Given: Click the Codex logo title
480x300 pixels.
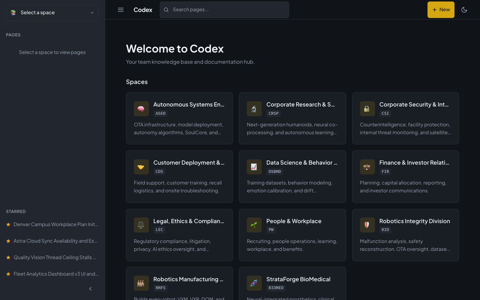Looking at the screenshot, I should pos(143,10).
